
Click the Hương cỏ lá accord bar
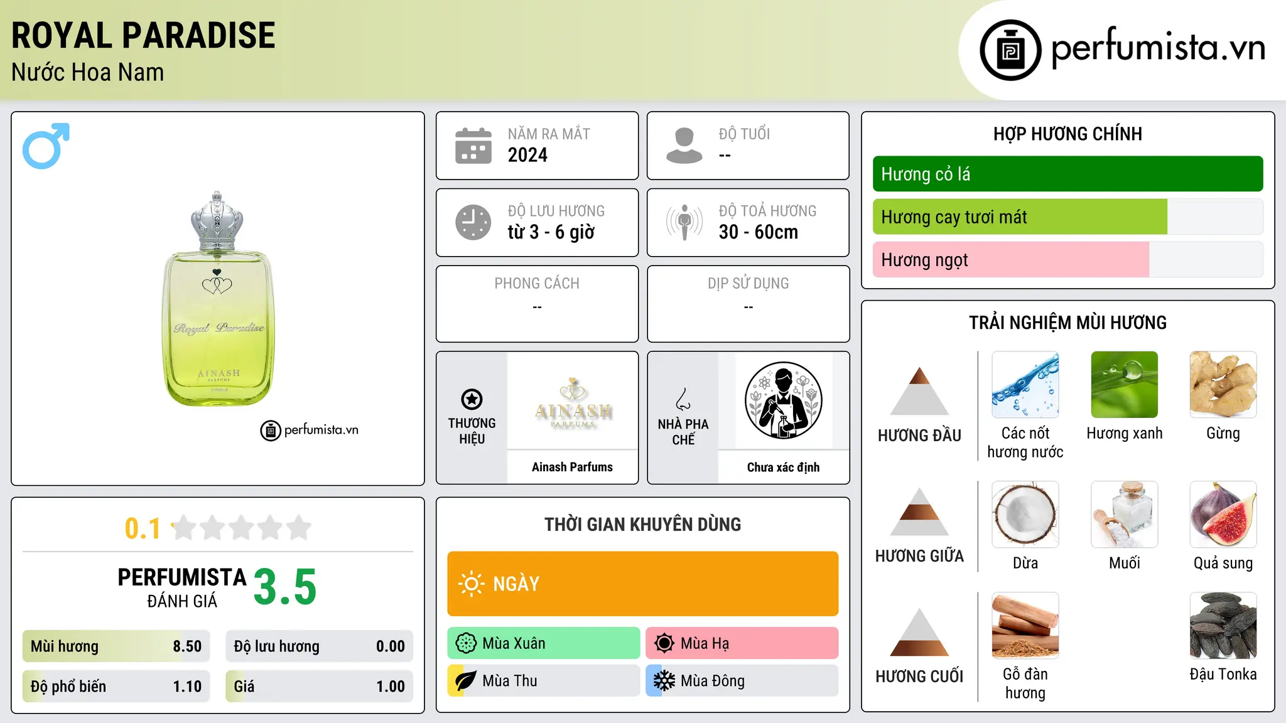(1067, 174)
